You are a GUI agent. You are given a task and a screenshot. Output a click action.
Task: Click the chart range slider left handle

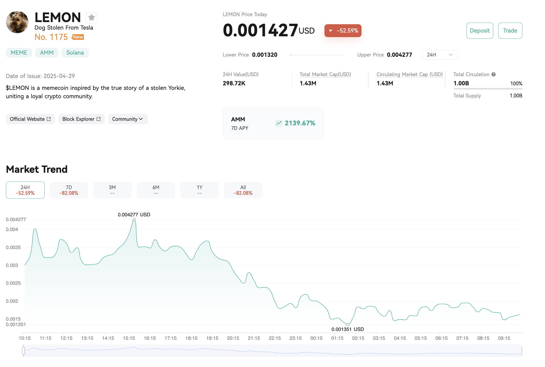24,351
